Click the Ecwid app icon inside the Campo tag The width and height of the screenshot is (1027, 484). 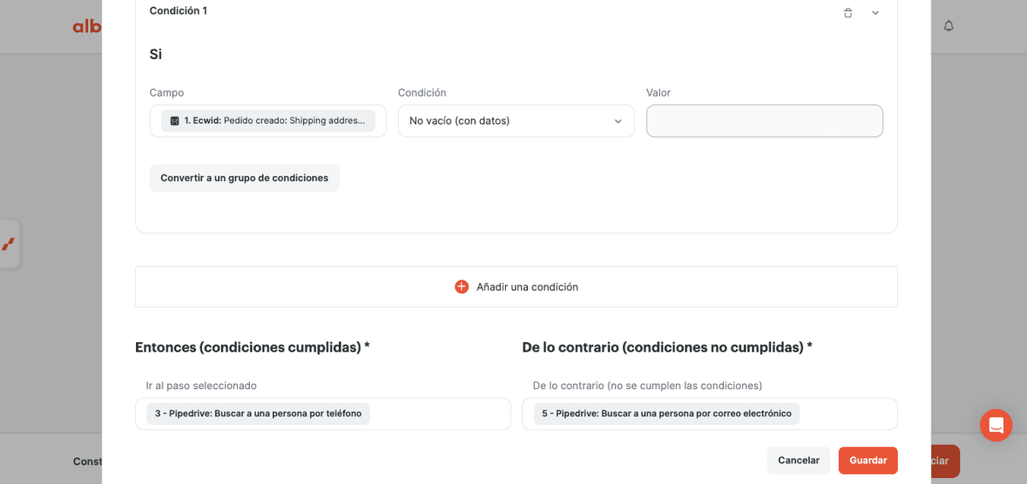[x=175, y=121]
